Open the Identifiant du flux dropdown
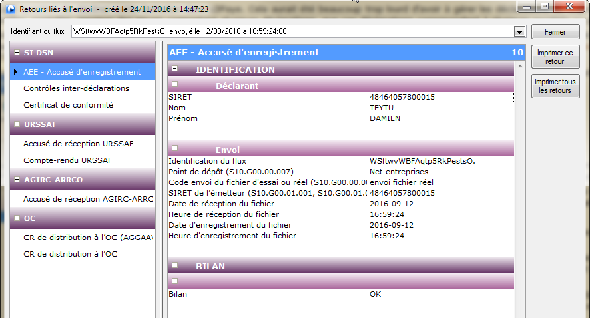Image resolution: width=590 pixels, height=318 pixels. click(519, 32)
